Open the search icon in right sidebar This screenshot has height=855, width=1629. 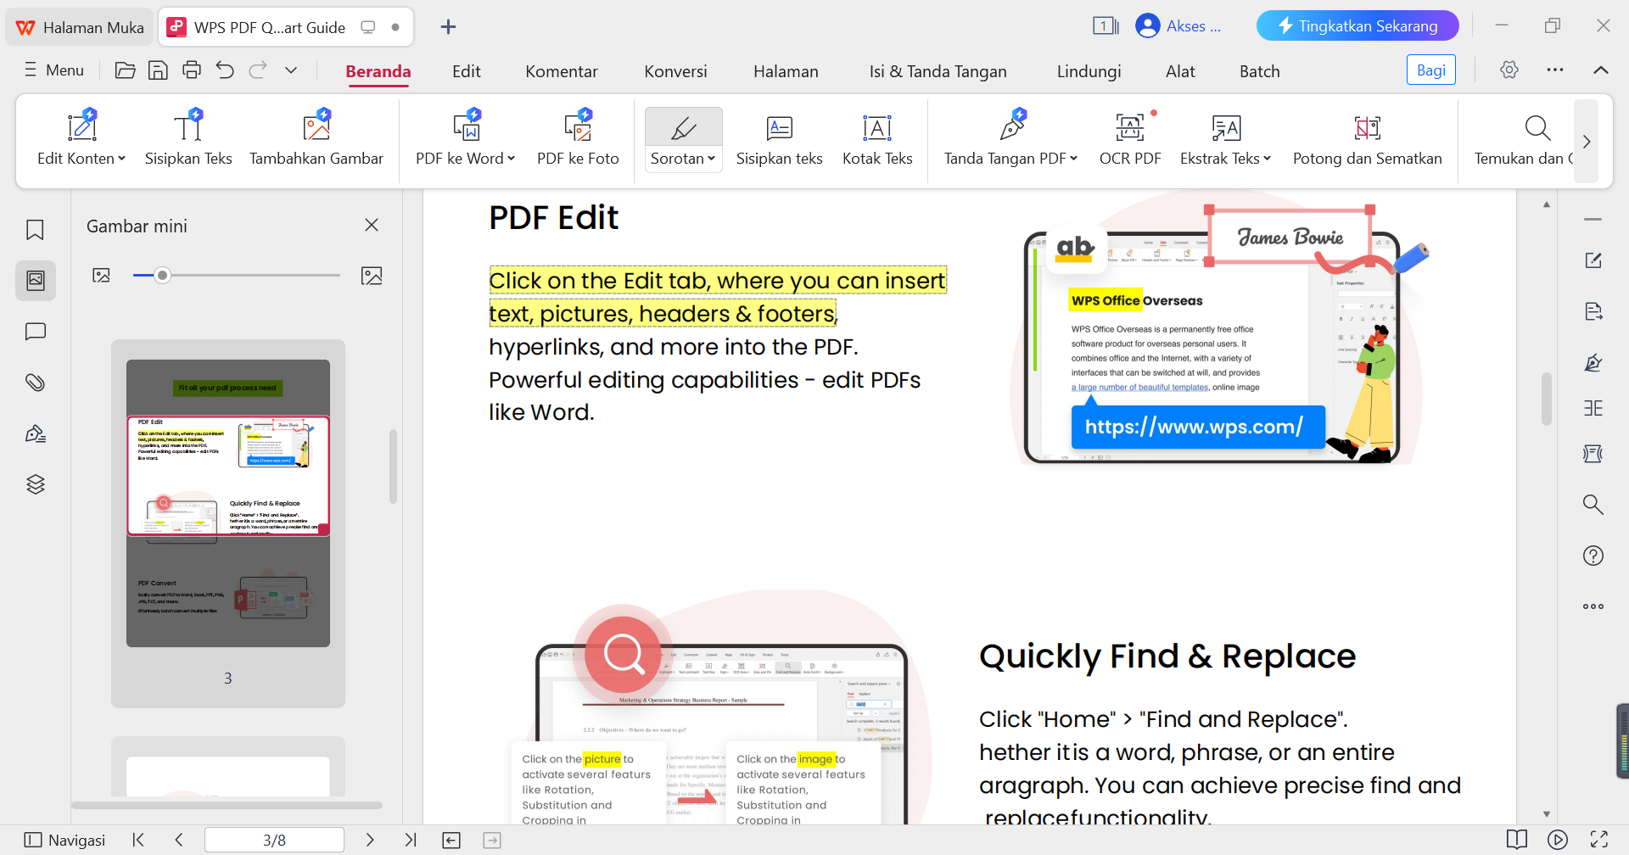1593,504
